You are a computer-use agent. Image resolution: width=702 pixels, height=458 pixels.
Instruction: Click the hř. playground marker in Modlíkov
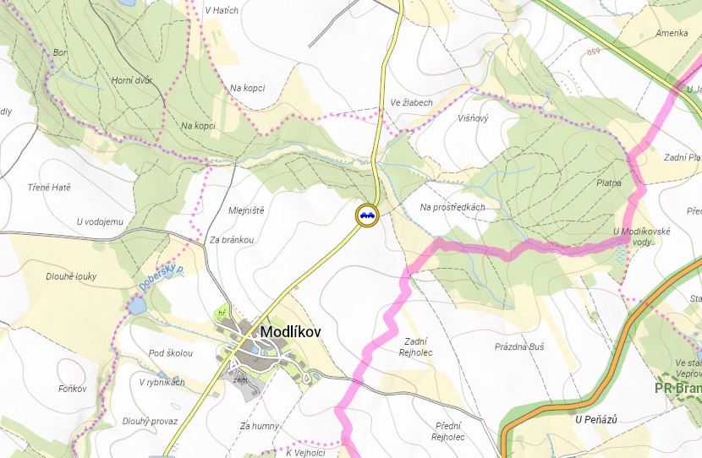pos(222,314)
